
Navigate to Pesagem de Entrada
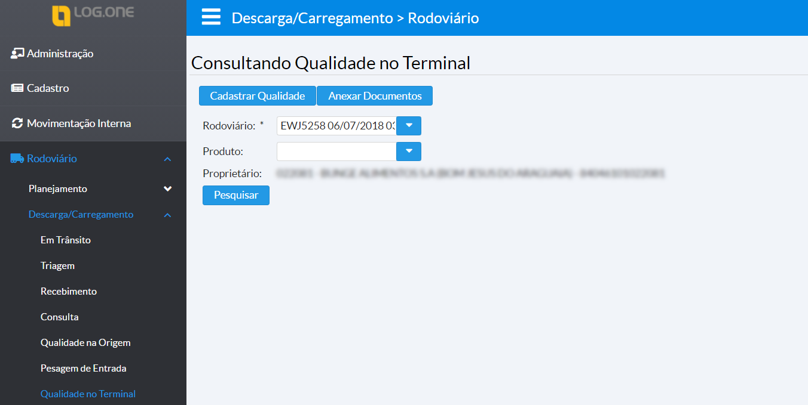coord(83,368)
